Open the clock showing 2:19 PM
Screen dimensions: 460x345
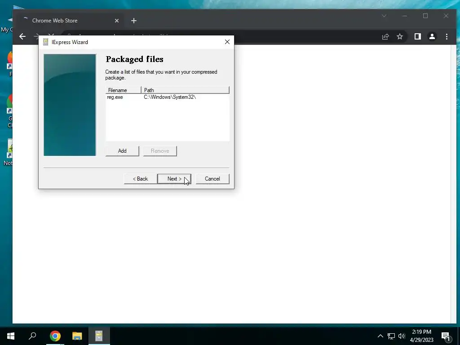click(x=421, y=336)
